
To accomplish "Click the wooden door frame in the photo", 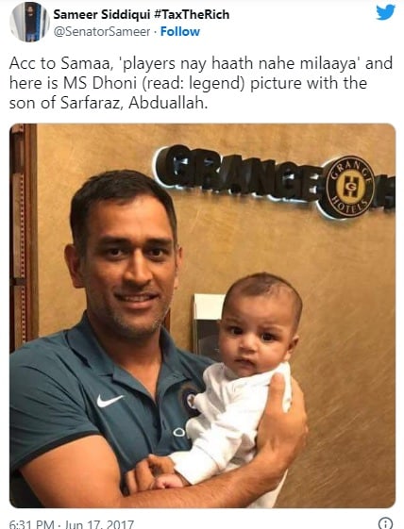I will coord(23,236).
